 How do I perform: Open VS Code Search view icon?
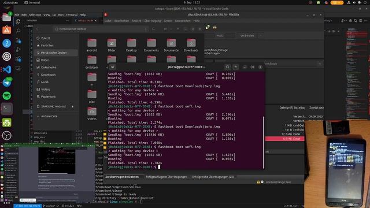pyautogui.click(x=18, y=31)
